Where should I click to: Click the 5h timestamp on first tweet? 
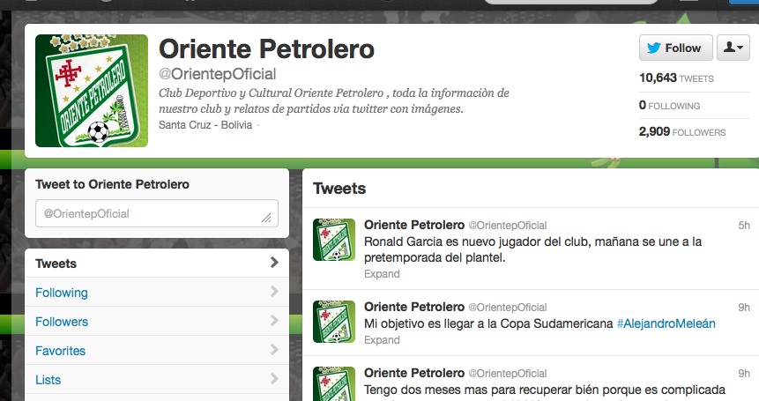tap(744, 226)
